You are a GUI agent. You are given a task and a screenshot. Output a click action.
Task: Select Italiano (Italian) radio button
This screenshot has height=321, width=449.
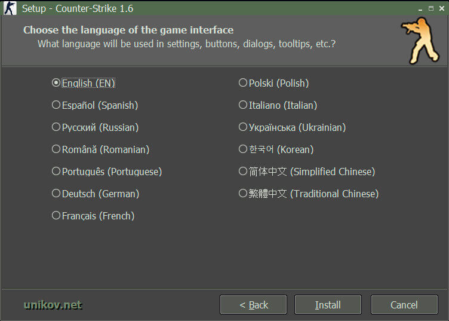point(243,105)
